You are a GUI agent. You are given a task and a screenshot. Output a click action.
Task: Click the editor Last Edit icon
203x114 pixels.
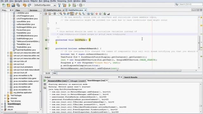point(46,14)
